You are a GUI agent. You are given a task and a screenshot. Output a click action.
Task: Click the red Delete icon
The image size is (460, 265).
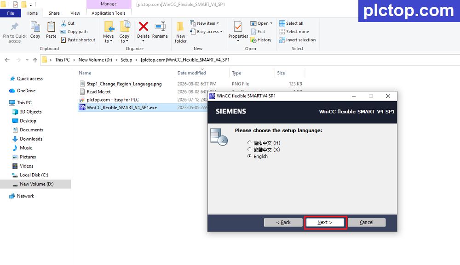143,27
